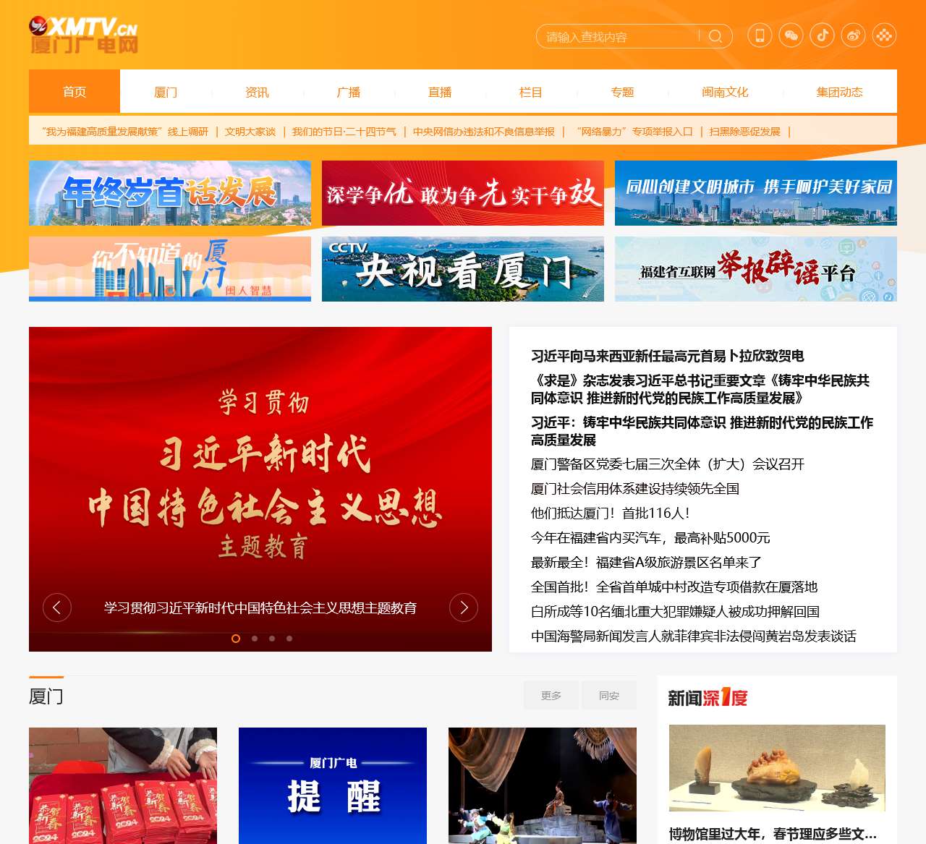The width and height of the screenshot is (926, 844).
Task: Open the 《求是》杂志发表习近平总书记重要文章 headline
Action: pos(700,389)
